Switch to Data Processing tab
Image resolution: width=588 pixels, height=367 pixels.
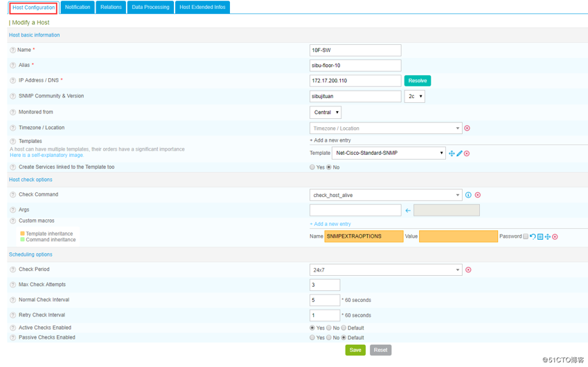point(150,7)
